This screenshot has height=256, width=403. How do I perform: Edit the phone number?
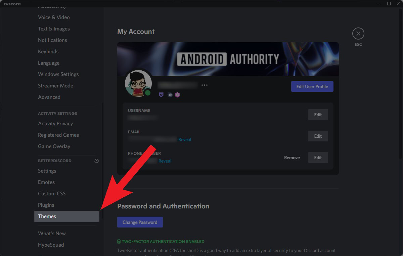pyautogui.click(x=318, y=157)
